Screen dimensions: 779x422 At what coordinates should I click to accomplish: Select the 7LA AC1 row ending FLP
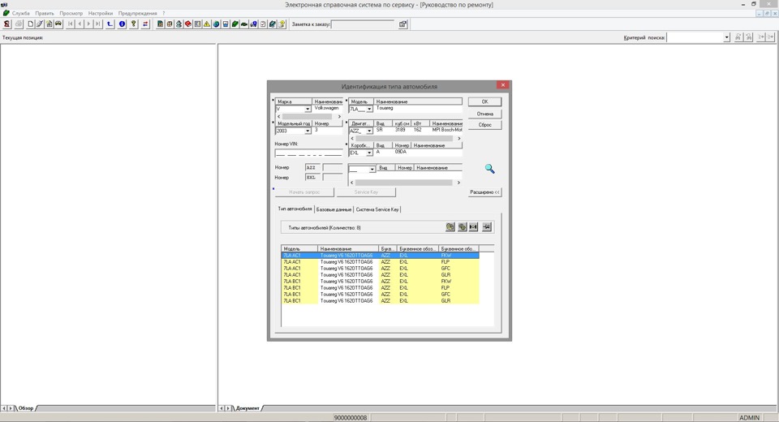[x=380, y=262]
